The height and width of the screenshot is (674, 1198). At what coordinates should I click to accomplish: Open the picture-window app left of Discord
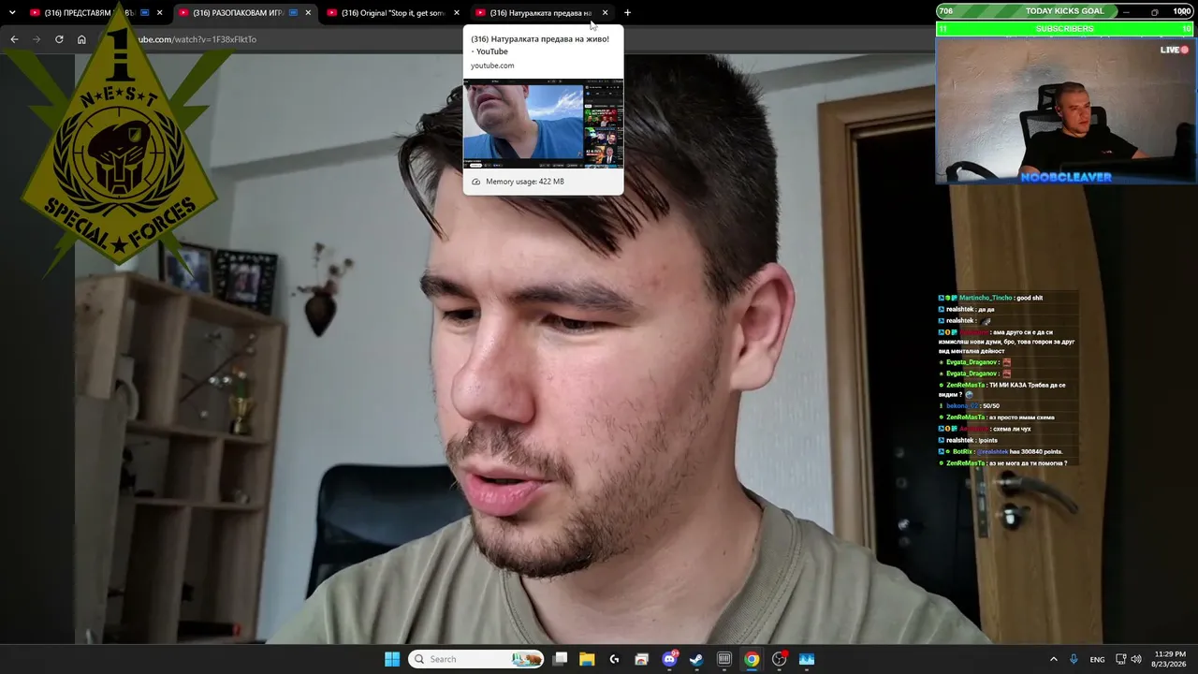coord(641,659)
